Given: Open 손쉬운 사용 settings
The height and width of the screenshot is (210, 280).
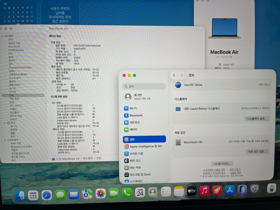Looking at the screenshot, I should (144, 153).
